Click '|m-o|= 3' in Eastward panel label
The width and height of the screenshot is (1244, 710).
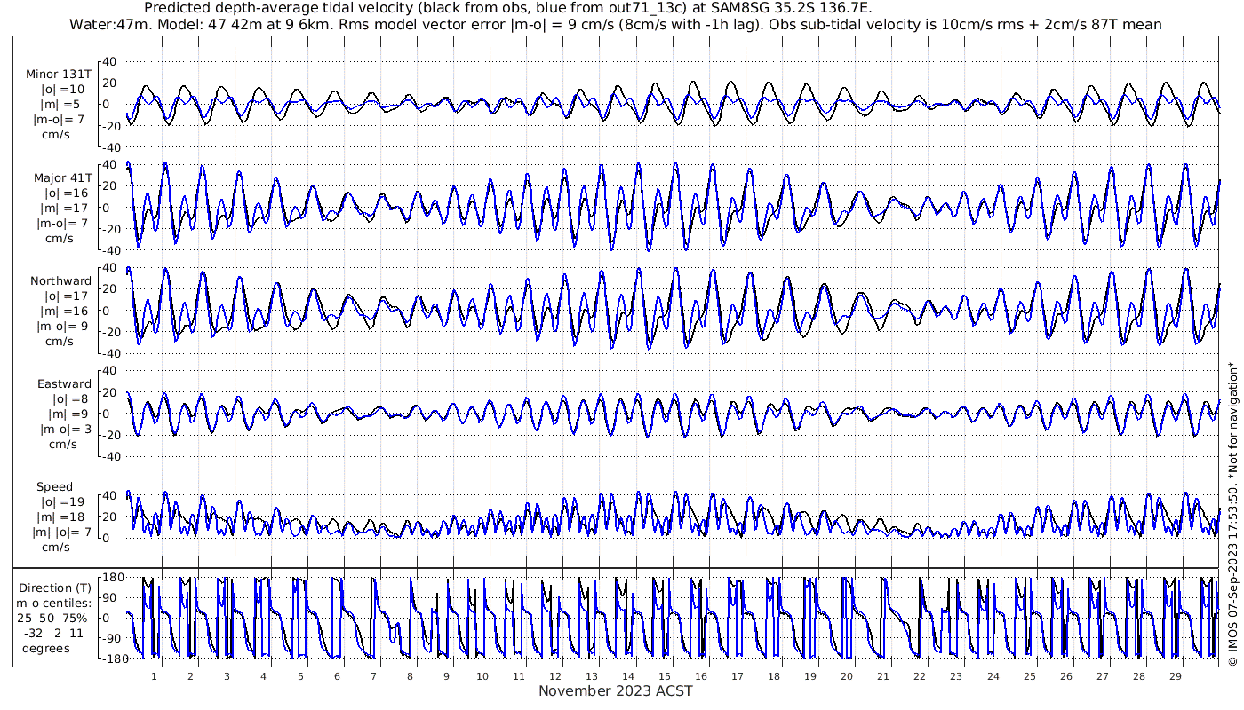click(x=64, y=429)
